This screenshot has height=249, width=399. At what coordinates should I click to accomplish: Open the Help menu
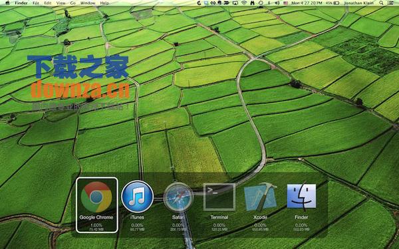(x=104, y=3)
